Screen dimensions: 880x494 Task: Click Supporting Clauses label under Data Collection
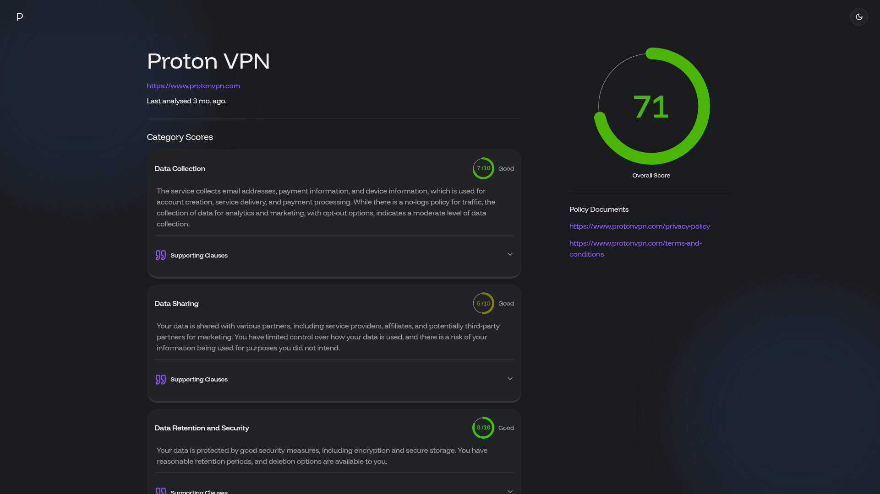(199, 255)
